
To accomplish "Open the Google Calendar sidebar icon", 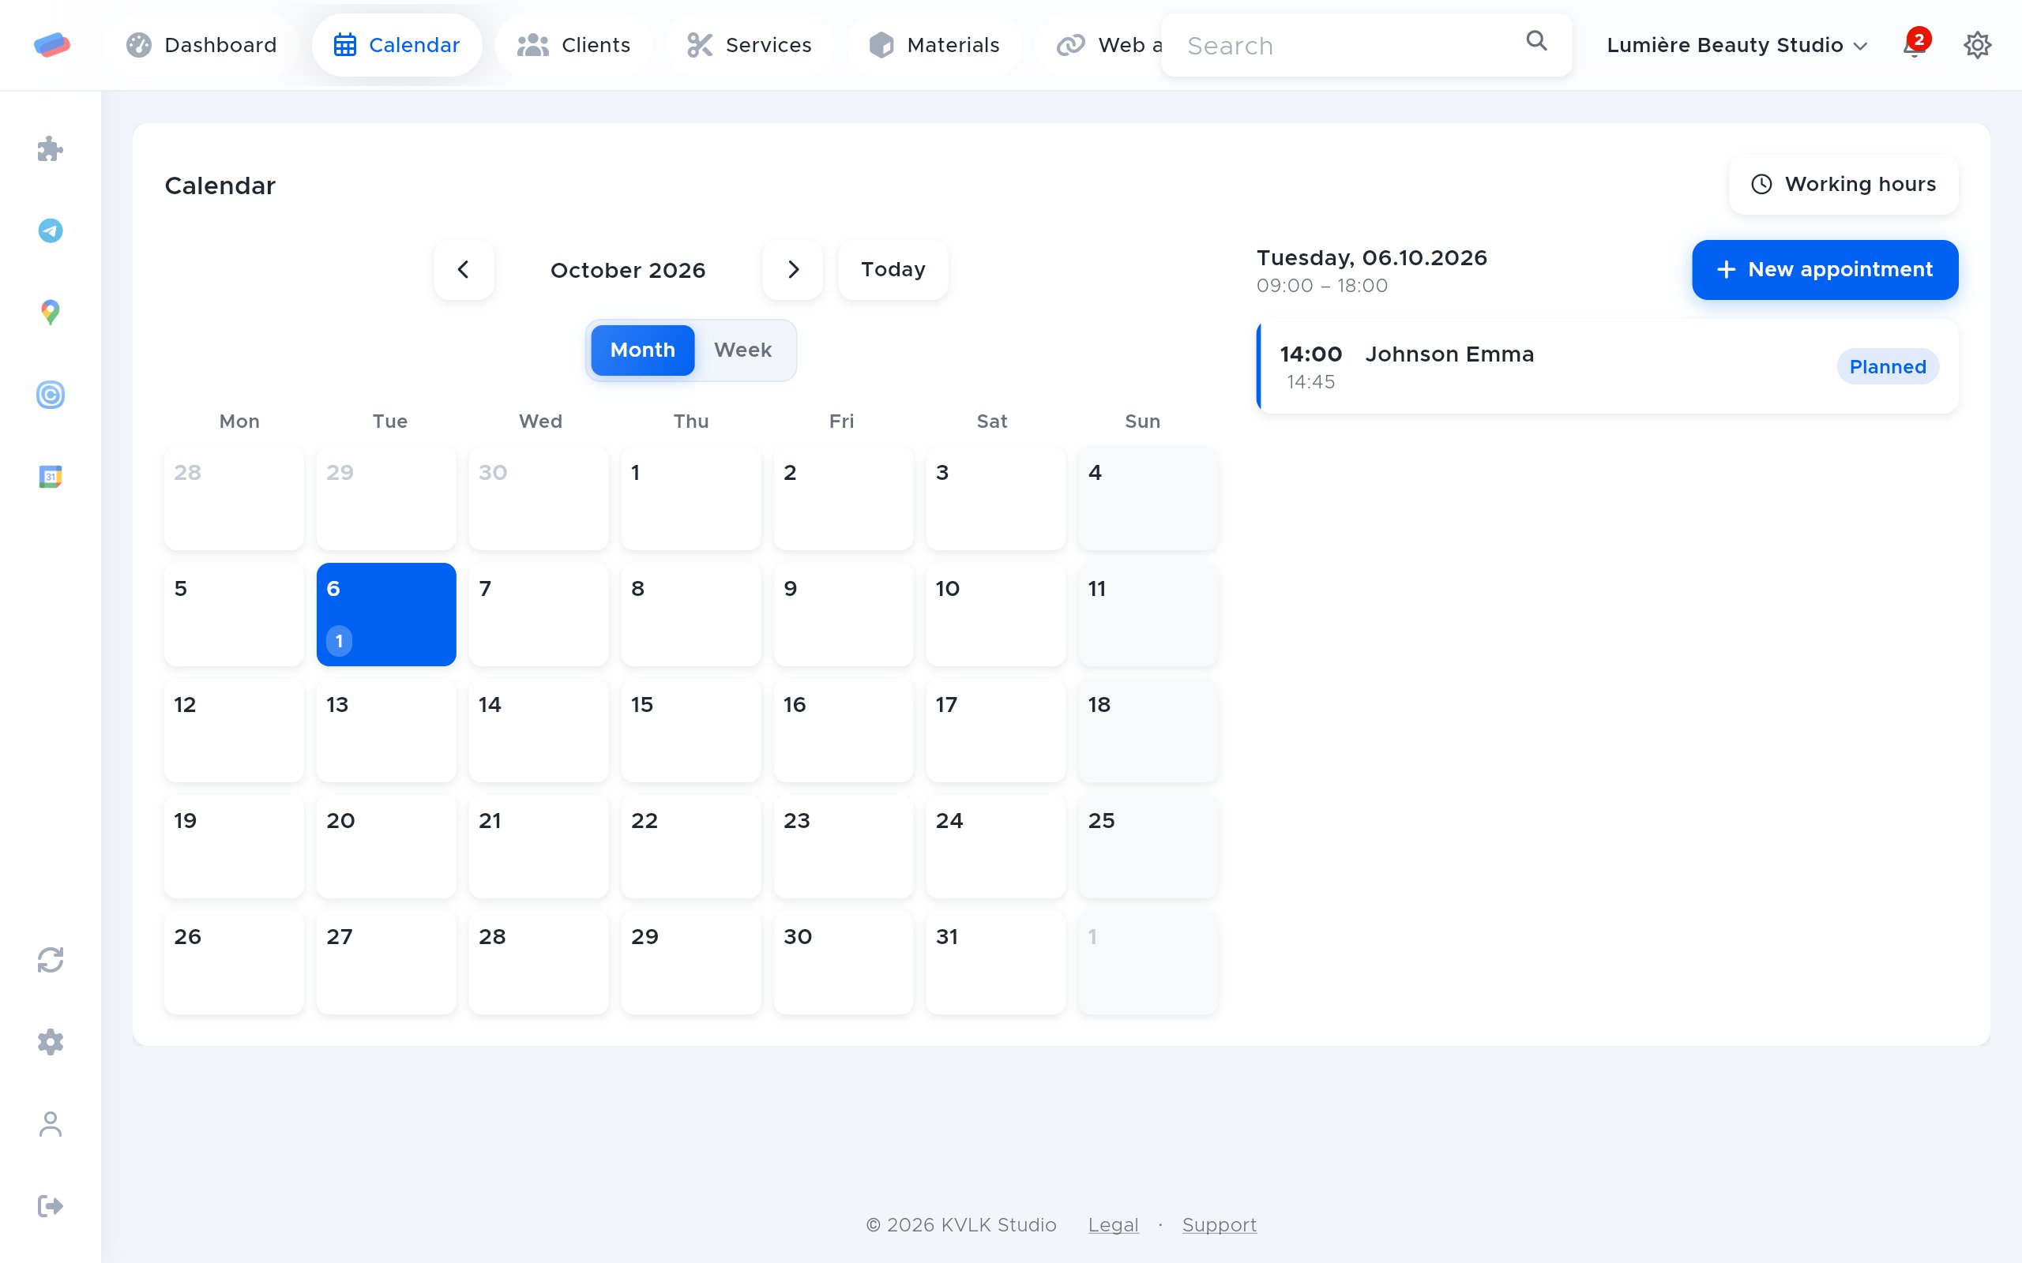I will (50, 476).
